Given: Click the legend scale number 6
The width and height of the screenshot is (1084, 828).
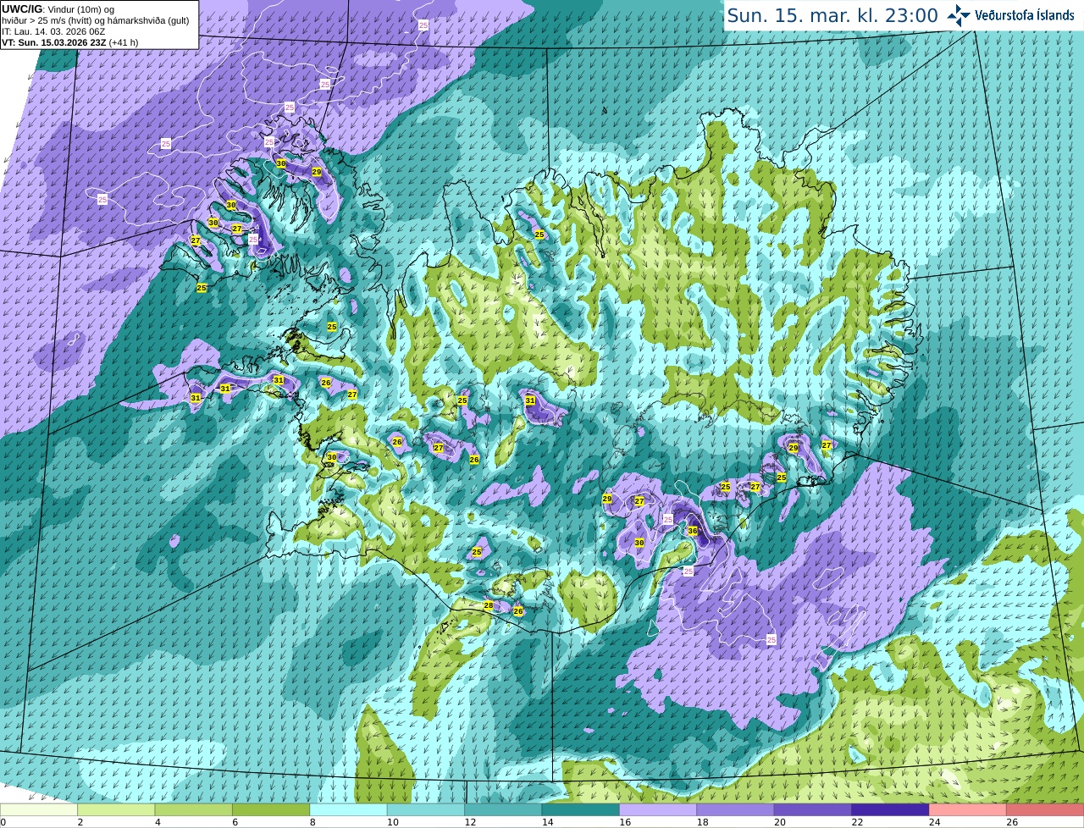Looking at the screenshot, I should tap(235, 822).
